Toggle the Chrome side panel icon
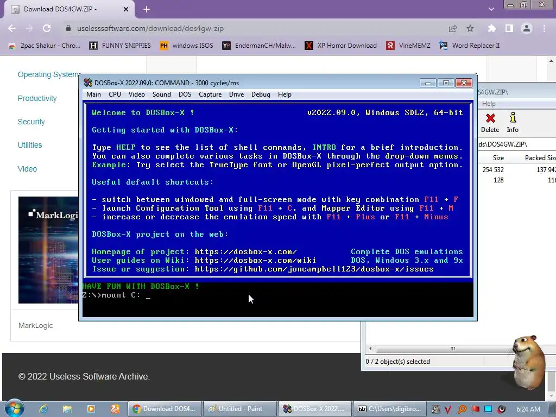 509,28
